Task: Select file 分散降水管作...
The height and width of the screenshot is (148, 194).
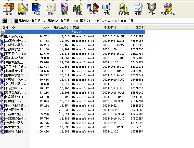Action: click(x=16, y=49)
